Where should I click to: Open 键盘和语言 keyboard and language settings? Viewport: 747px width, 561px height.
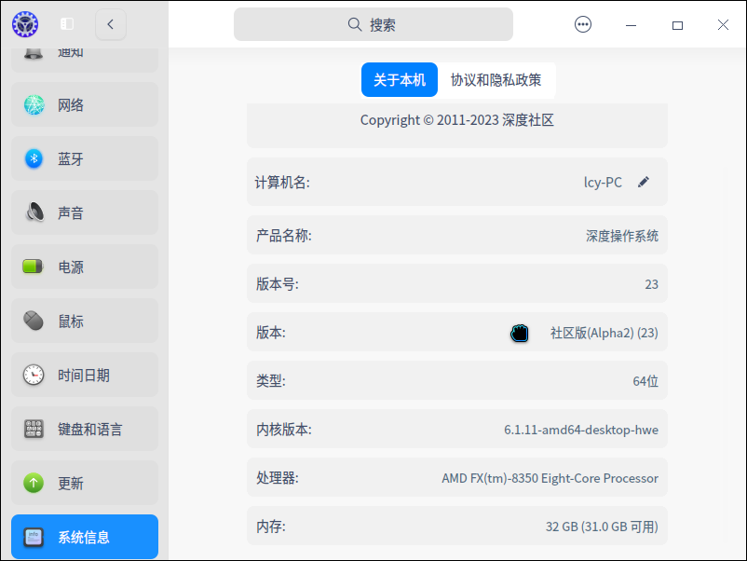85,429
